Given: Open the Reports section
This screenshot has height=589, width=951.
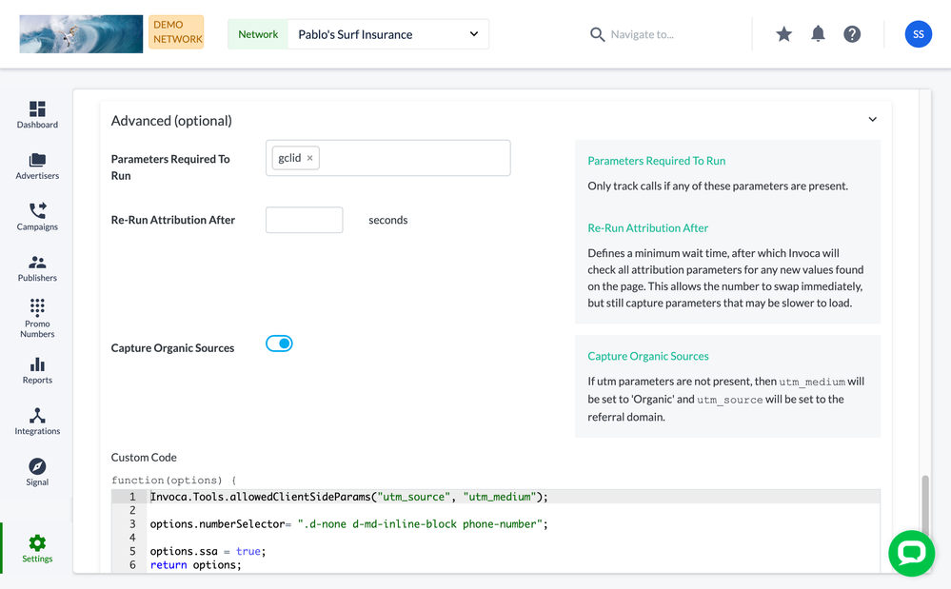Looking at the screenshot, I should (x=37, y=370).
